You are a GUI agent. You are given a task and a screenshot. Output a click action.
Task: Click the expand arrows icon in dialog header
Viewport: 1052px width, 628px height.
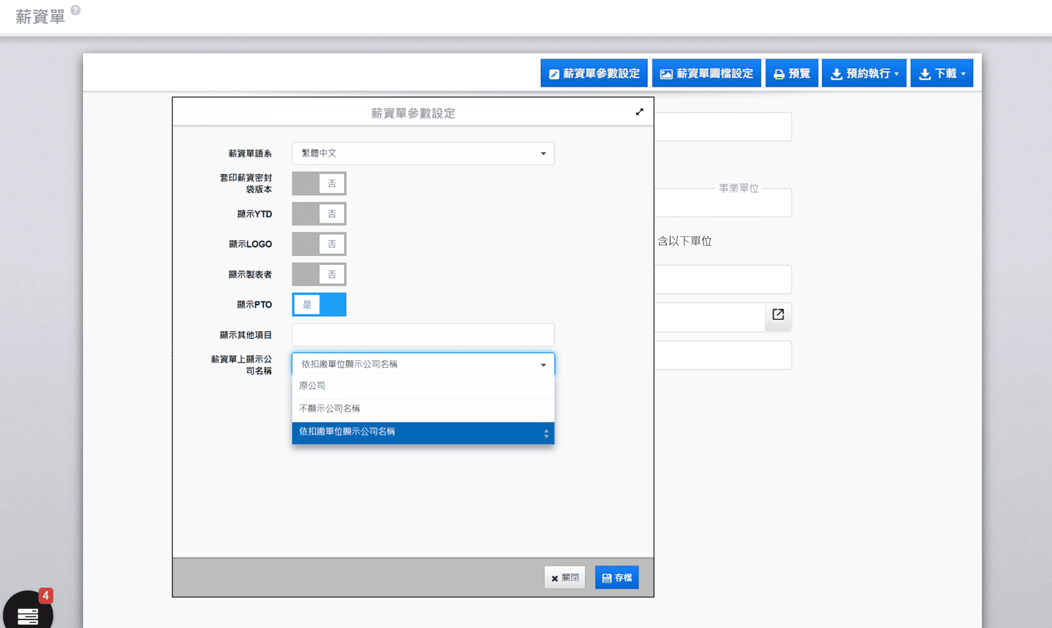[x=639, y=112]
